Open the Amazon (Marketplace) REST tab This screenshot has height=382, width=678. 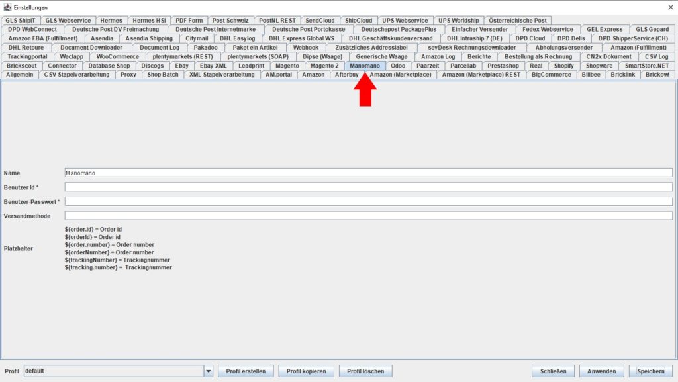click(x=481, y=75)
